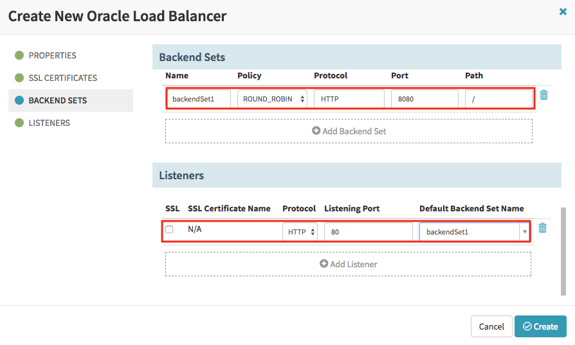Close the dialog with the X icon
The image size is (575, 345).
(x=563, y=12)
